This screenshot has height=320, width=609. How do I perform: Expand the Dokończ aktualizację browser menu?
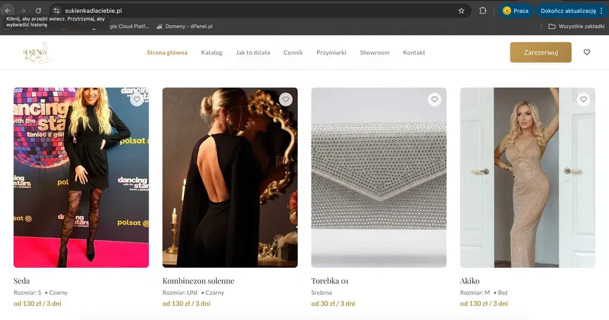coord(571,10)
